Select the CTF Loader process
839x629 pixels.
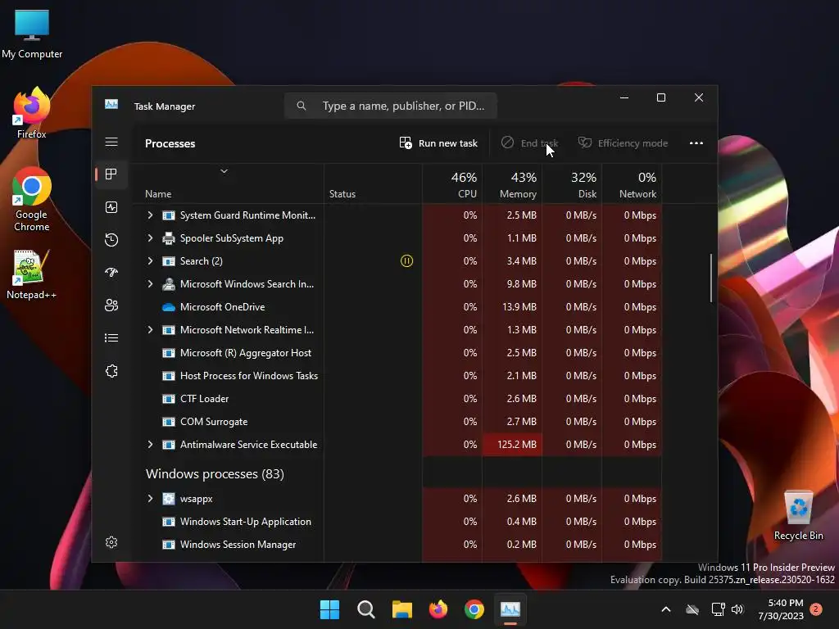pyautogui.click(x=396, y=399)
